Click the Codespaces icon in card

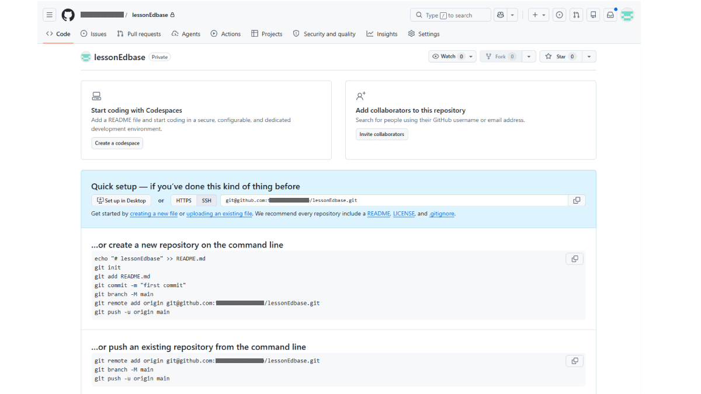point(96,96)
